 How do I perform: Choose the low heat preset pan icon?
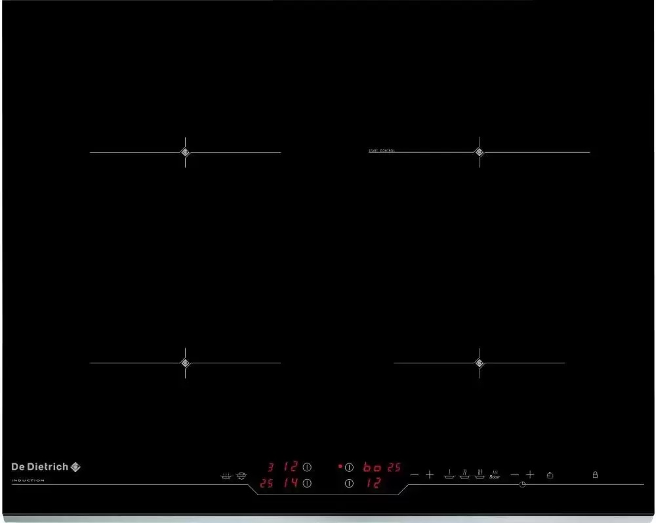(x=449, y=475)
